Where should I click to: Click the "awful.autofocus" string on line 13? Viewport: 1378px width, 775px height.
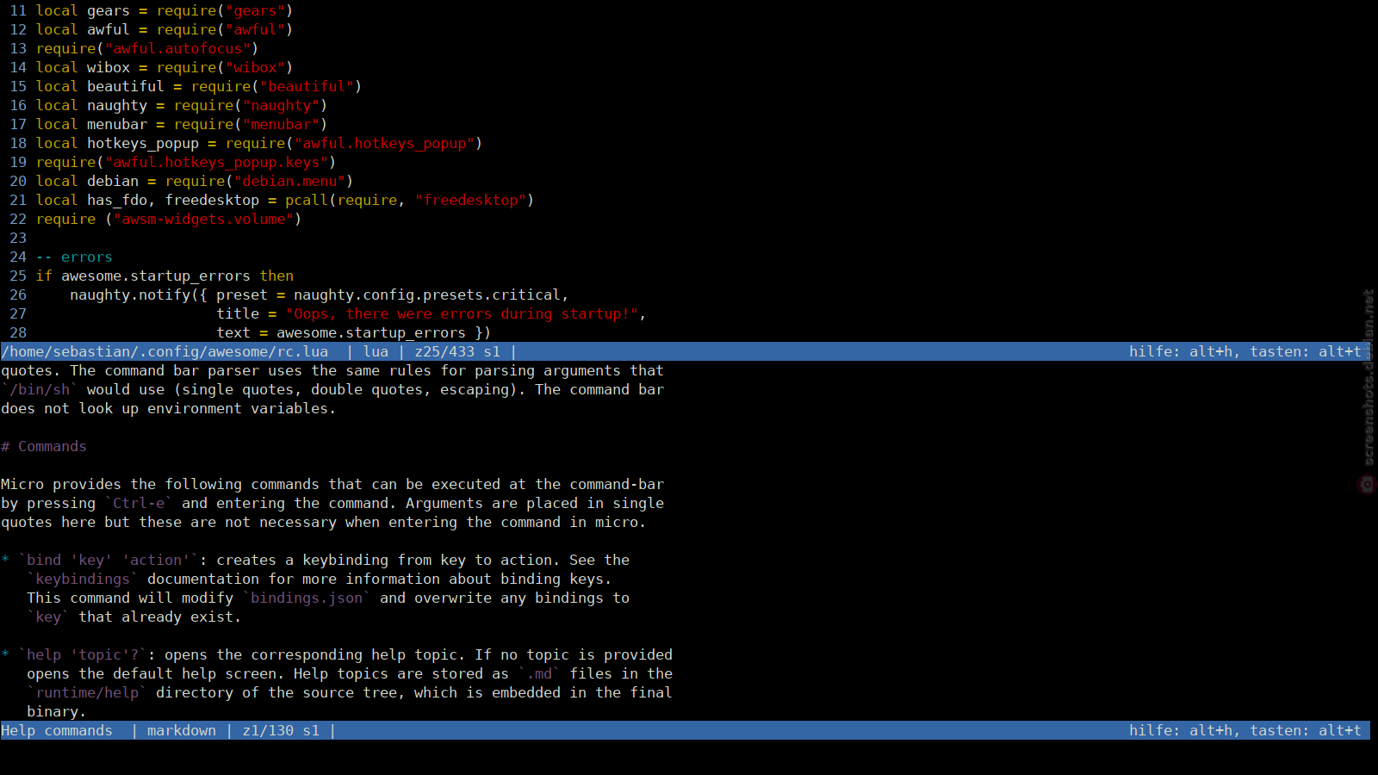coord(177,48)
